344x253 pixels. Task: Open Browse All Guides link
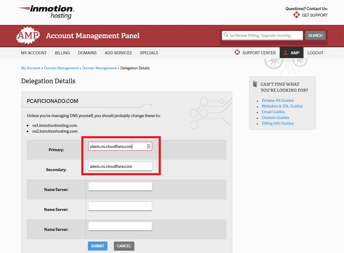277,100
